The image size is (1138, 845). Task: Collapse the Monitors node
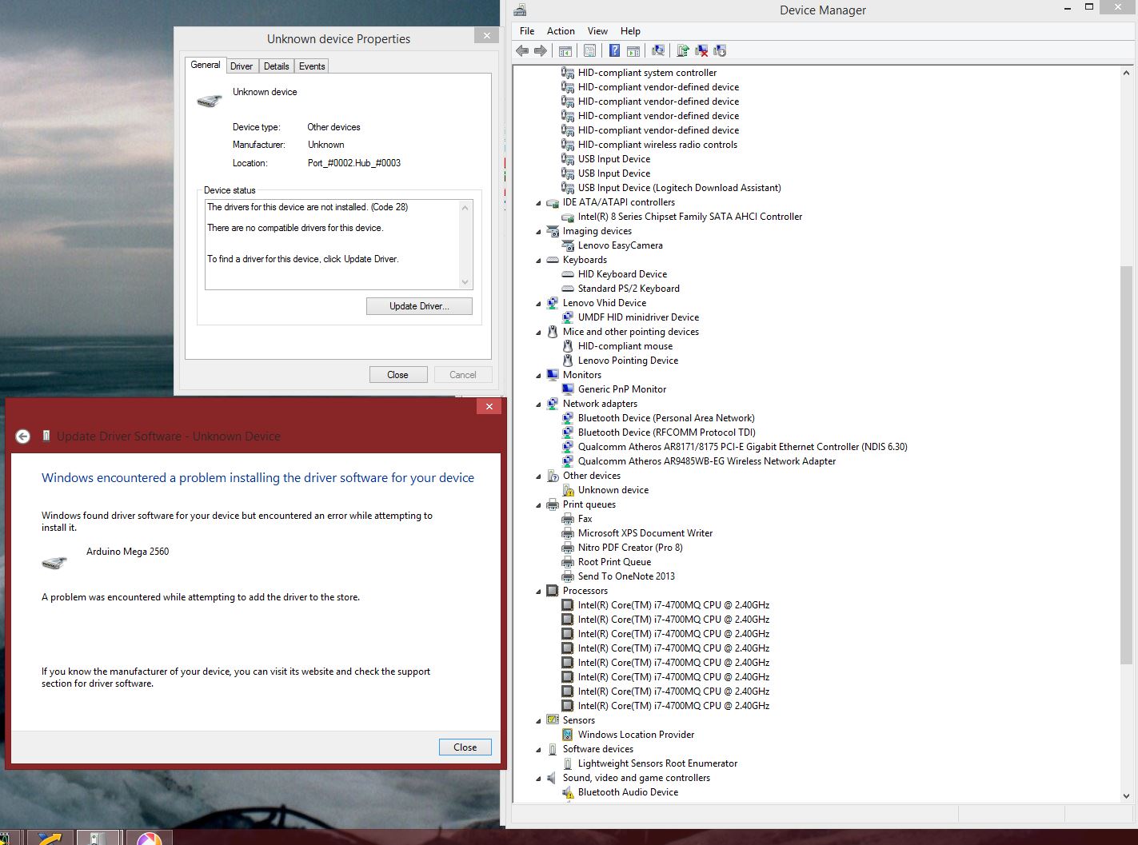(x=539, y=376)
